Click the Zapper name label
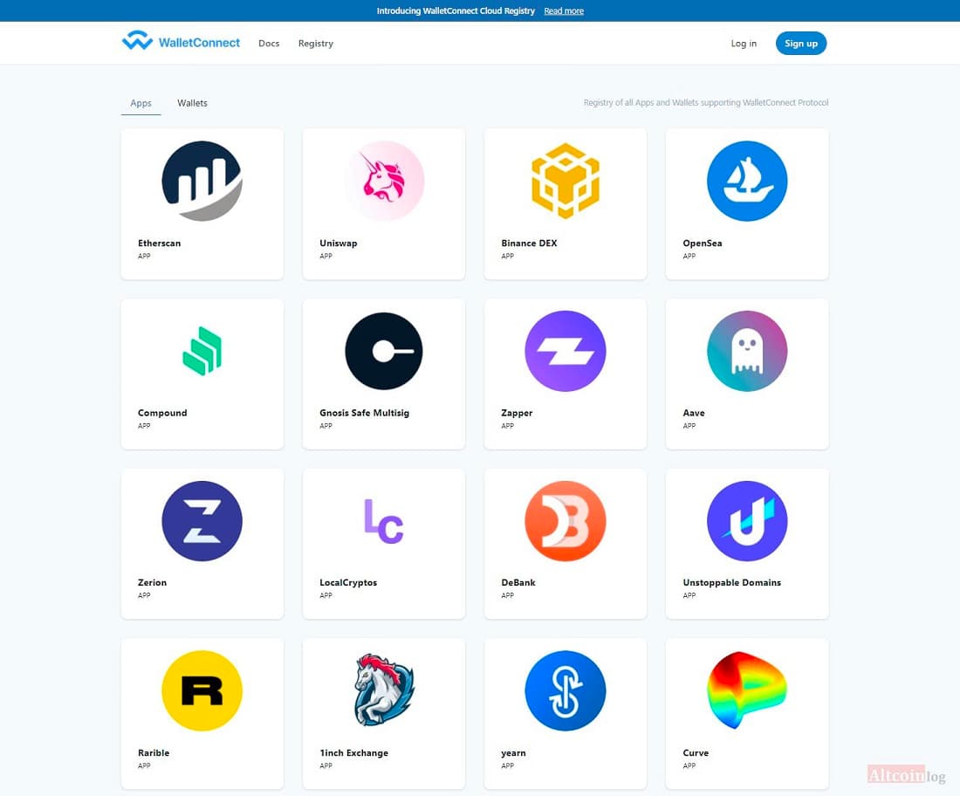960x796 pixels. click(517, 413)
